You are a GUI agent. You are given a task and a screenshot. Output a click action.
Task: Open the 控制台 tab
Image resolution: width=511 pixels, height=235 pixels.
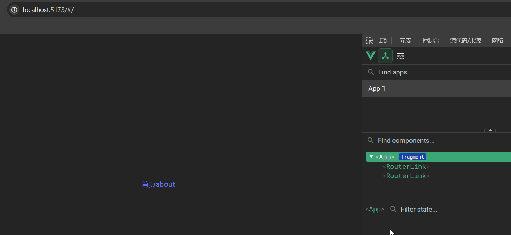click(x=430, y=40)
